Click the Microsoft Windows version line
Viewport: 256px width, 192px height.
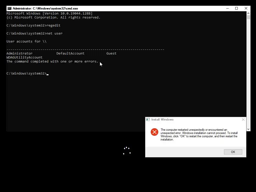(x=49, y=13)
